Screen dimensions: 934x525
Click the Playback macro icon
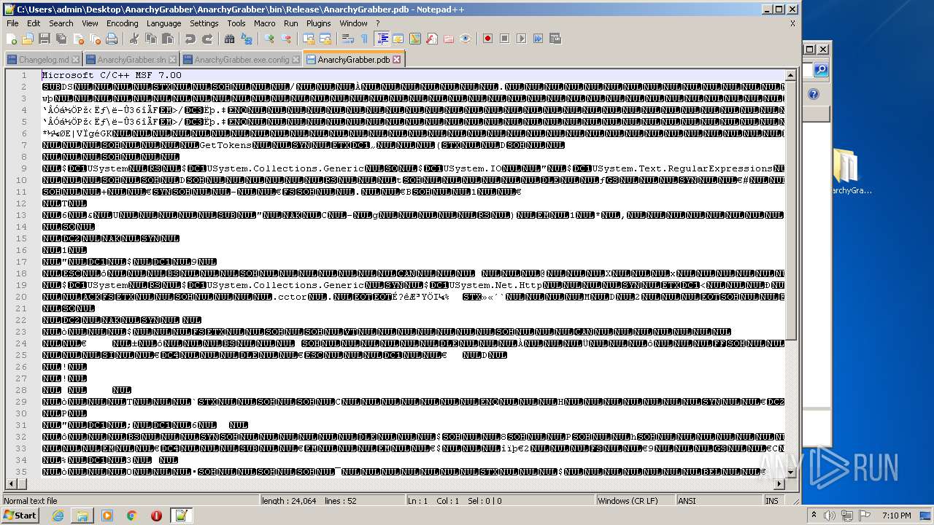tap(521, 39)
